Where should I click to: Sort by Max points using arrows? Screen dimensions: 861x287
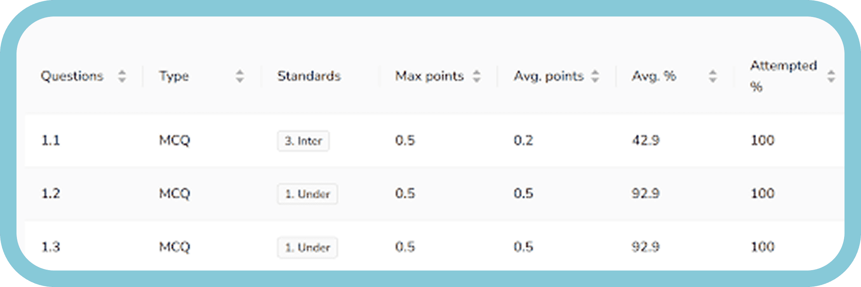point(476,76)
